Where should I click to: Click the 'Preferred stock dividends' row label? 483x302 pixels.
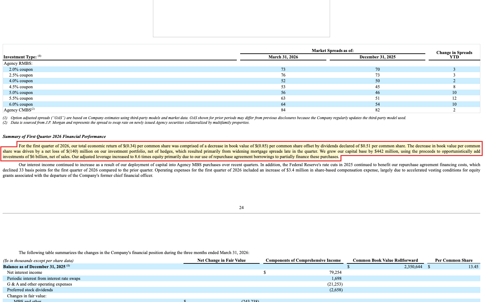click(30, 290)
